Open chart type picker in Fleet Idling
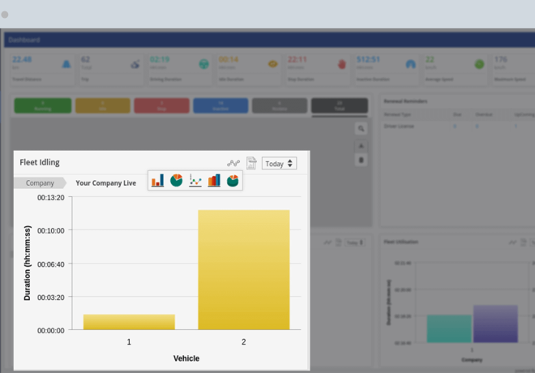535x373 pixels. (x=233, y=164)
